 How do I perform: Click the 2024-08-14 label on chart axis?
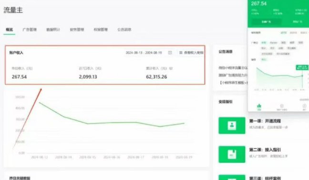point(63,157)
